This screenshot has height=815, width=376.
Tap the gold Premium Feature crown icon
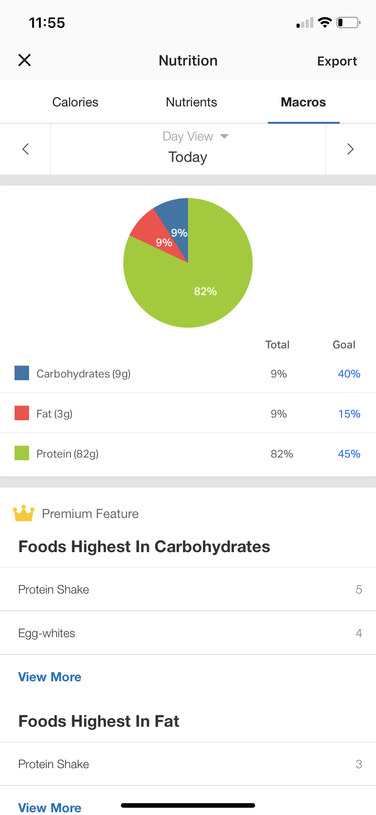coord(24,513)
